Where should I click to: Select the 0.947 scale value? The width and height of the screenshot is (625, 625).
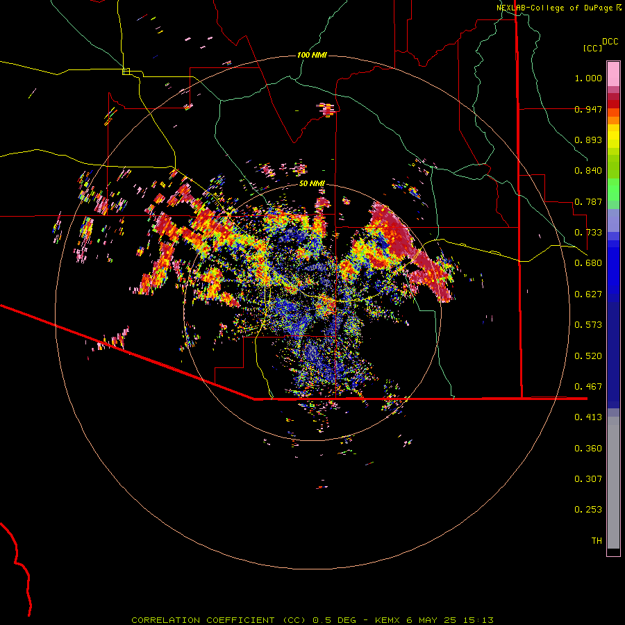(x=588, y=109)
